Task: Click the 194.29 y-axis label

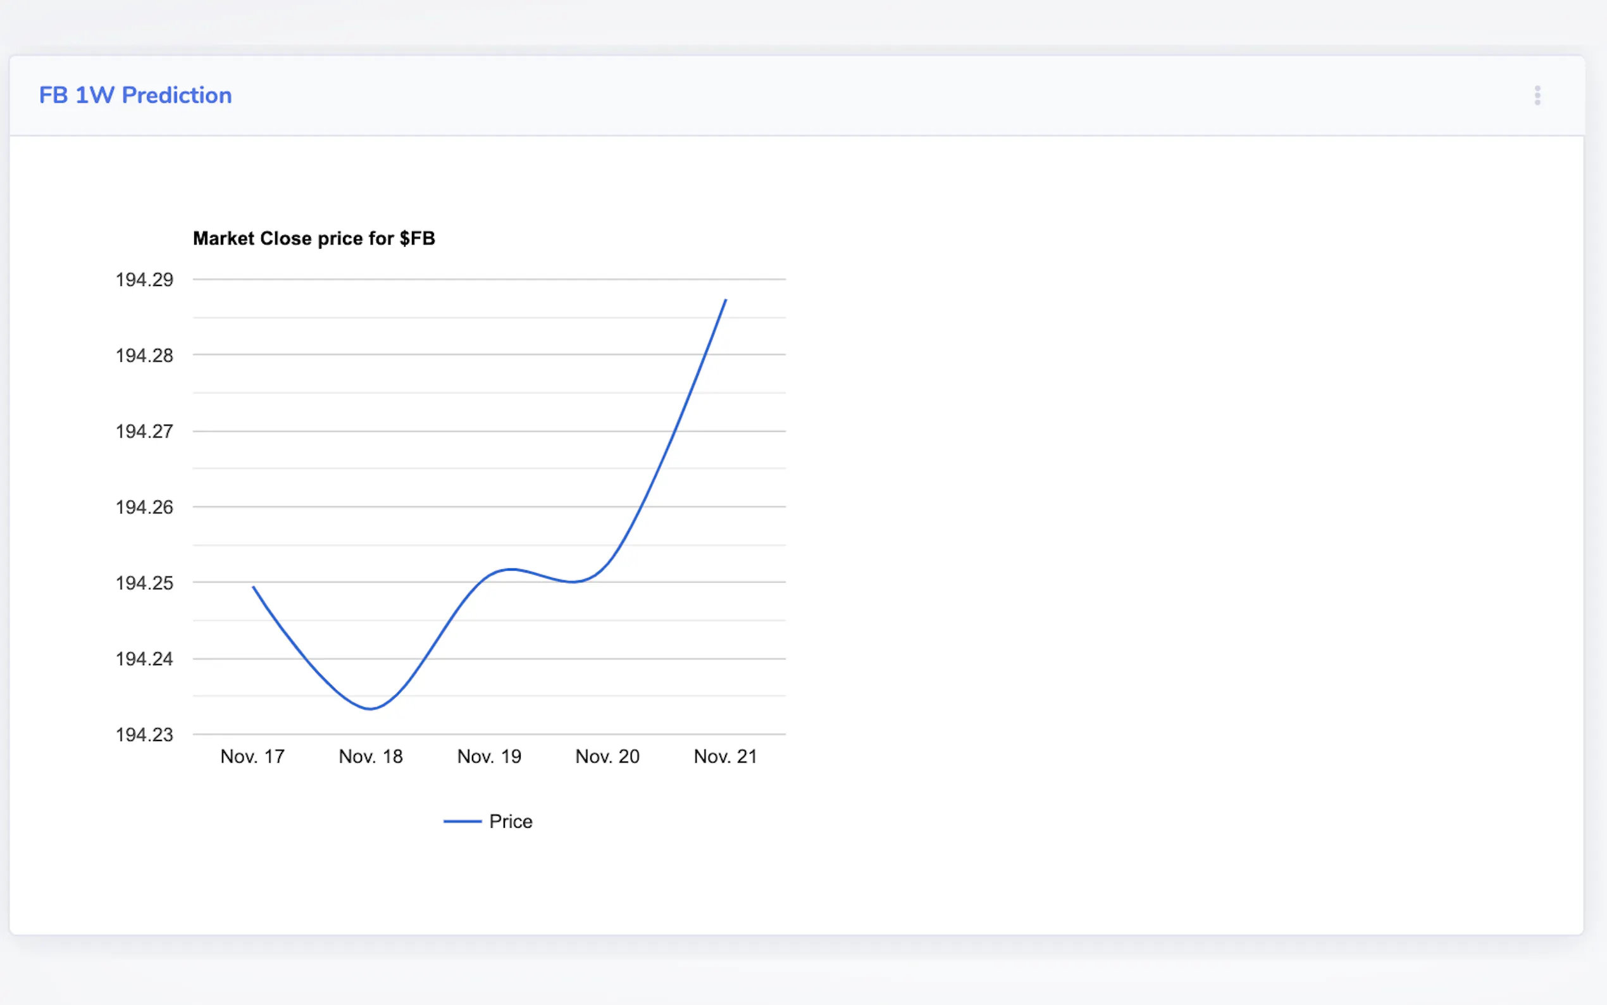Action: click(144, 280)
